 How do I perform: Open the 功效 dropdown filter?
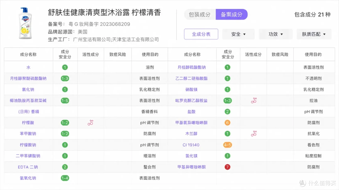276,34
